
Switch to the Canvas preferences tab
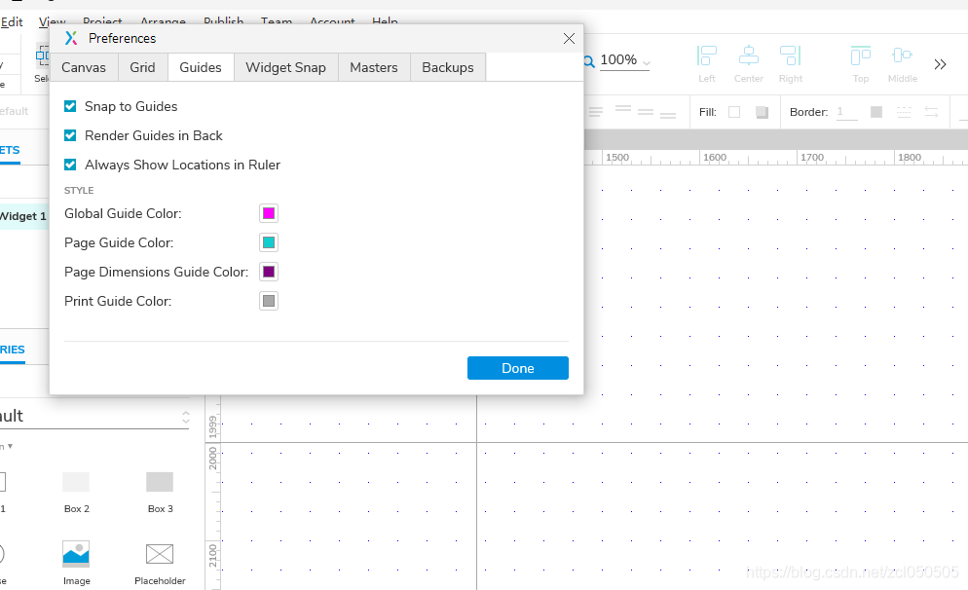[84, 67]
